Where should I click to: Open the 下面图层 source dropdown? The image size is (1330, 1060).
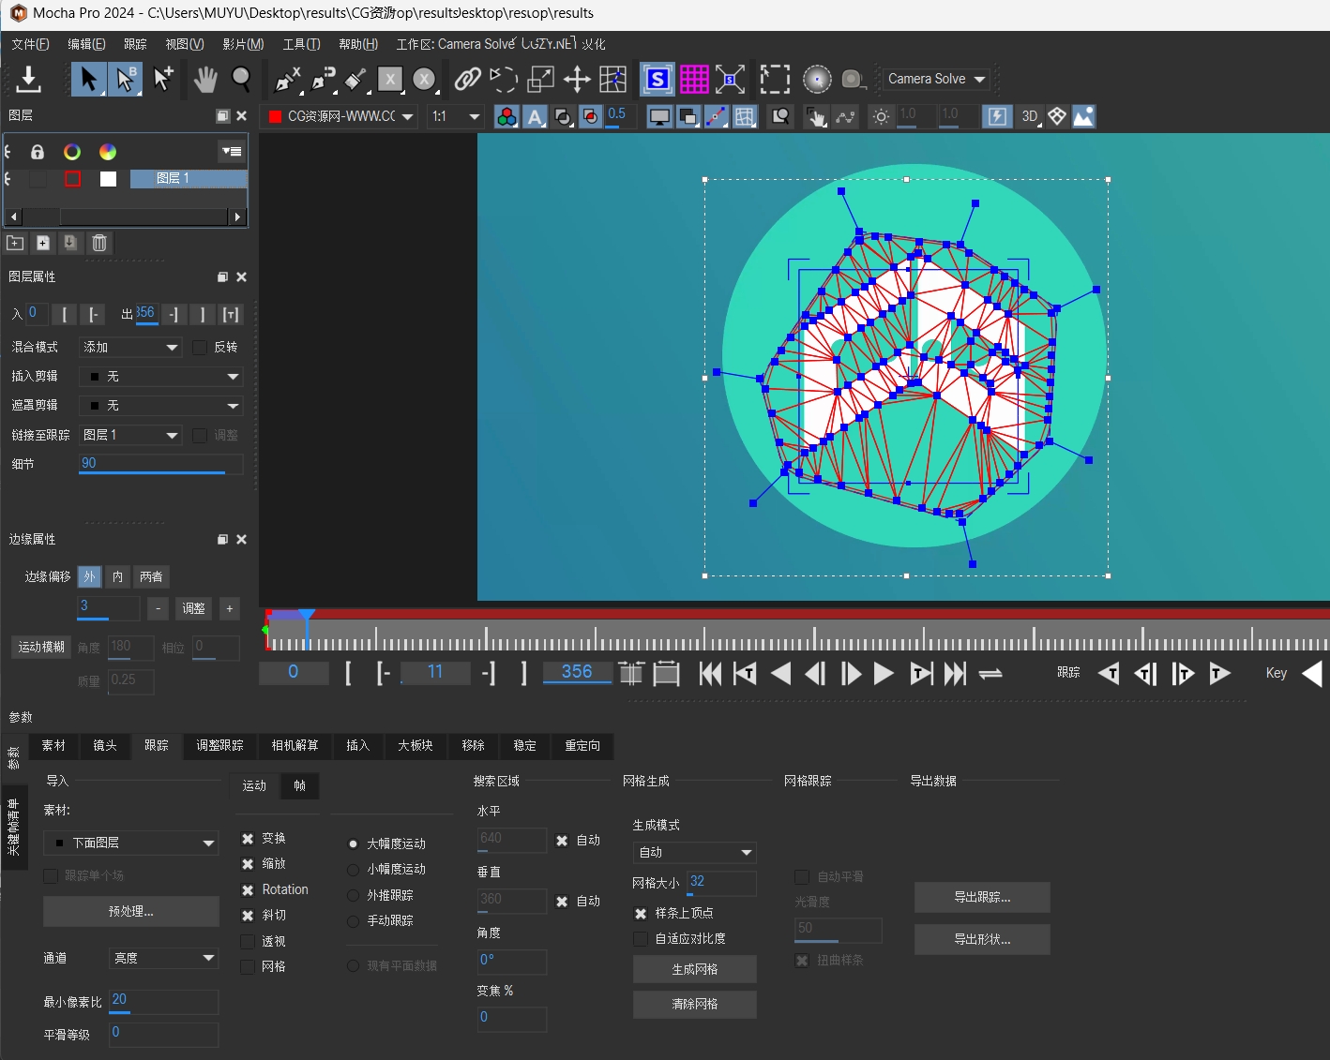click(131, 843)
